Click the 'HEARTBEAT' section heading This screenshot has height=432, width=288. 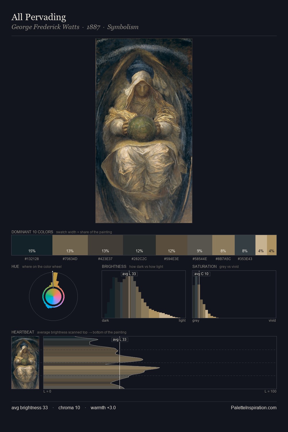[23, 332]
